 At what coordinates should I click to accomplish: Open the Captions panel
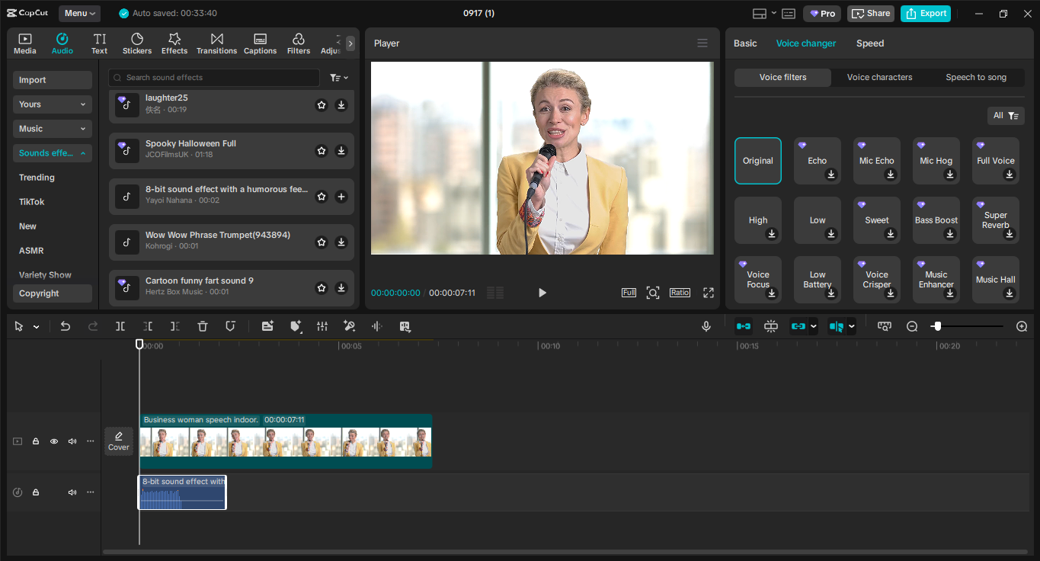click(260, 42)
